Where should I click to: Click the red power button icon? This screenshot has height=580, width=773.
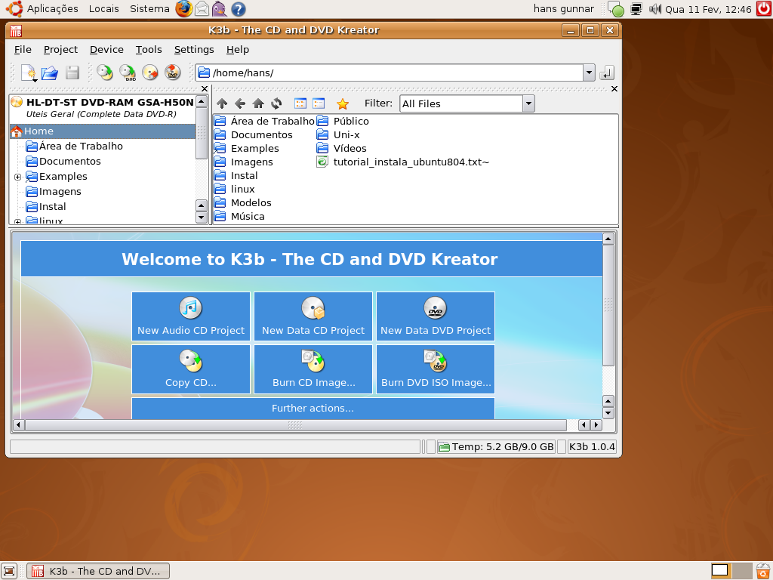coord(764,8)
